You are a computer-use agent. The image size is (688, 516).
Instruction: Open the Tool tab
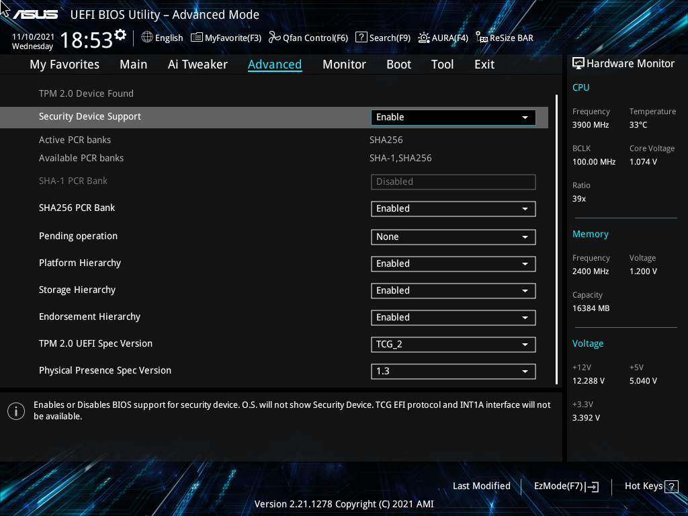tap(442, 64)
